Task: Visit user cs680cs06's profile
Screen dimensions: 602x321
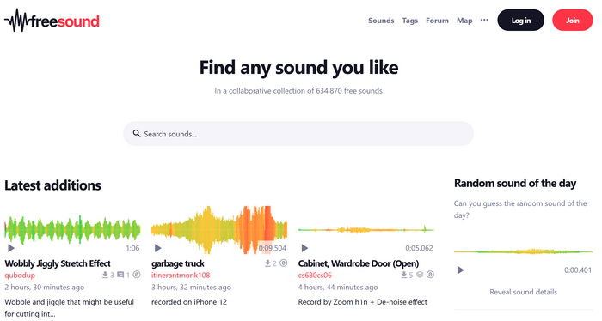Action: (315, 275)
